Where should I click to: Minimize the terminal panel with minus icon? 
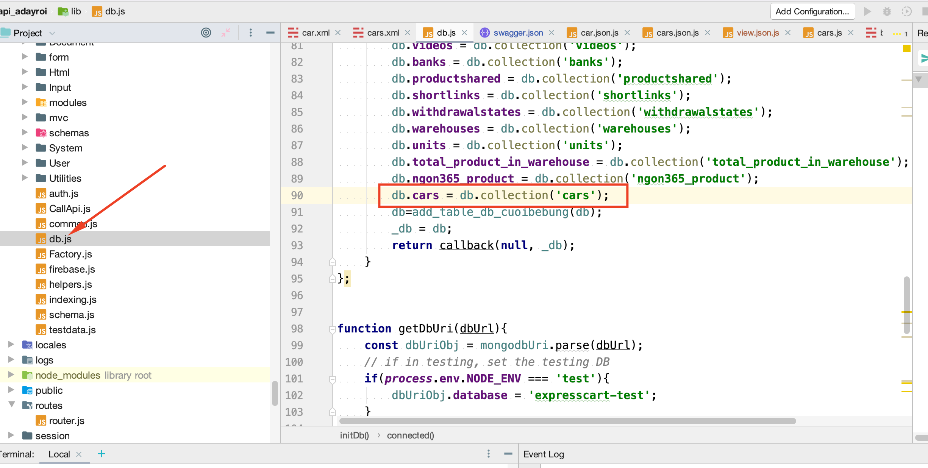pyautogui.click(x=508, y=454)
